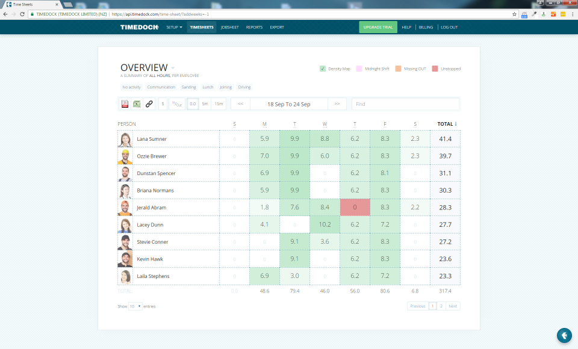The image size is (578, 349).
Task: Go to previous week arrow
Action: tap(240, 104)
